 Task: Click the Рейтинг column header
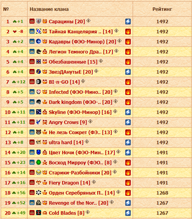click(162, 9)
